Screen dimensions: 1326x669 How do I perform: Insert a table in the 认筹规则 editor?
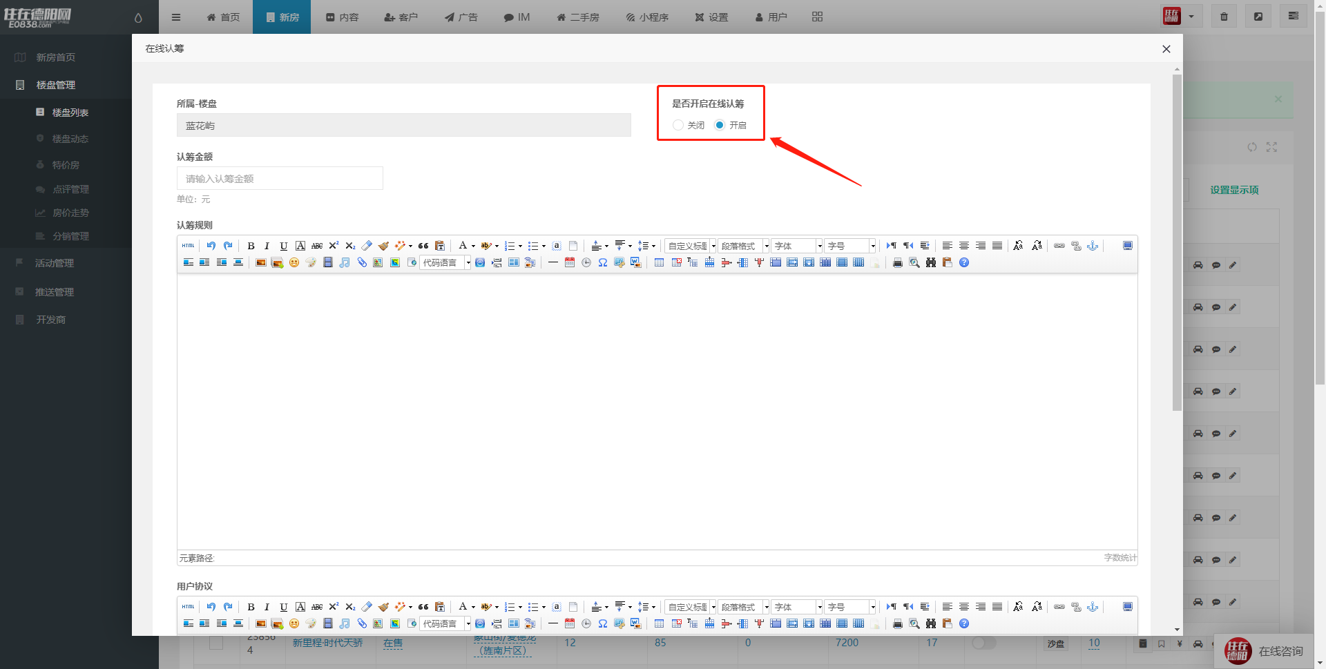(659, 262)
